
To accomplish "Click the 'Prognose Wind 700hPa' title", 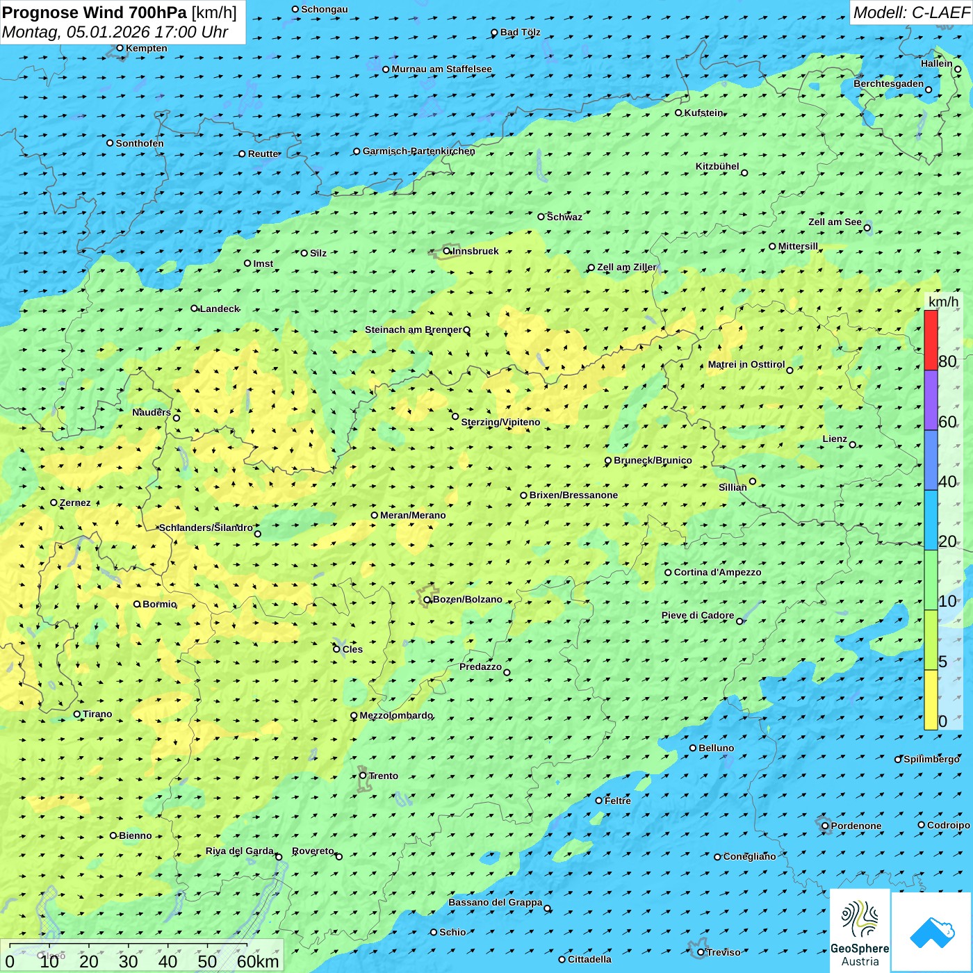I will tap(95, 13).
